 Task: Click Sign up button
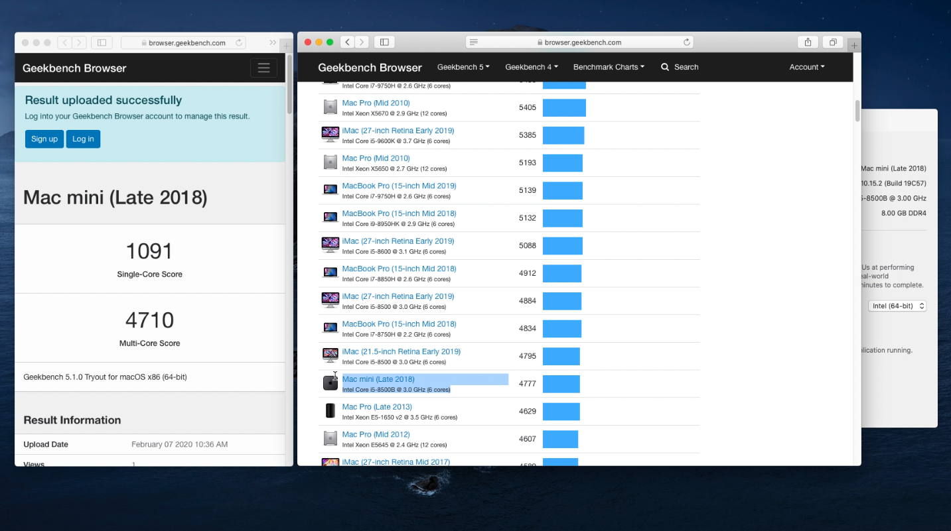coord(44,139)
